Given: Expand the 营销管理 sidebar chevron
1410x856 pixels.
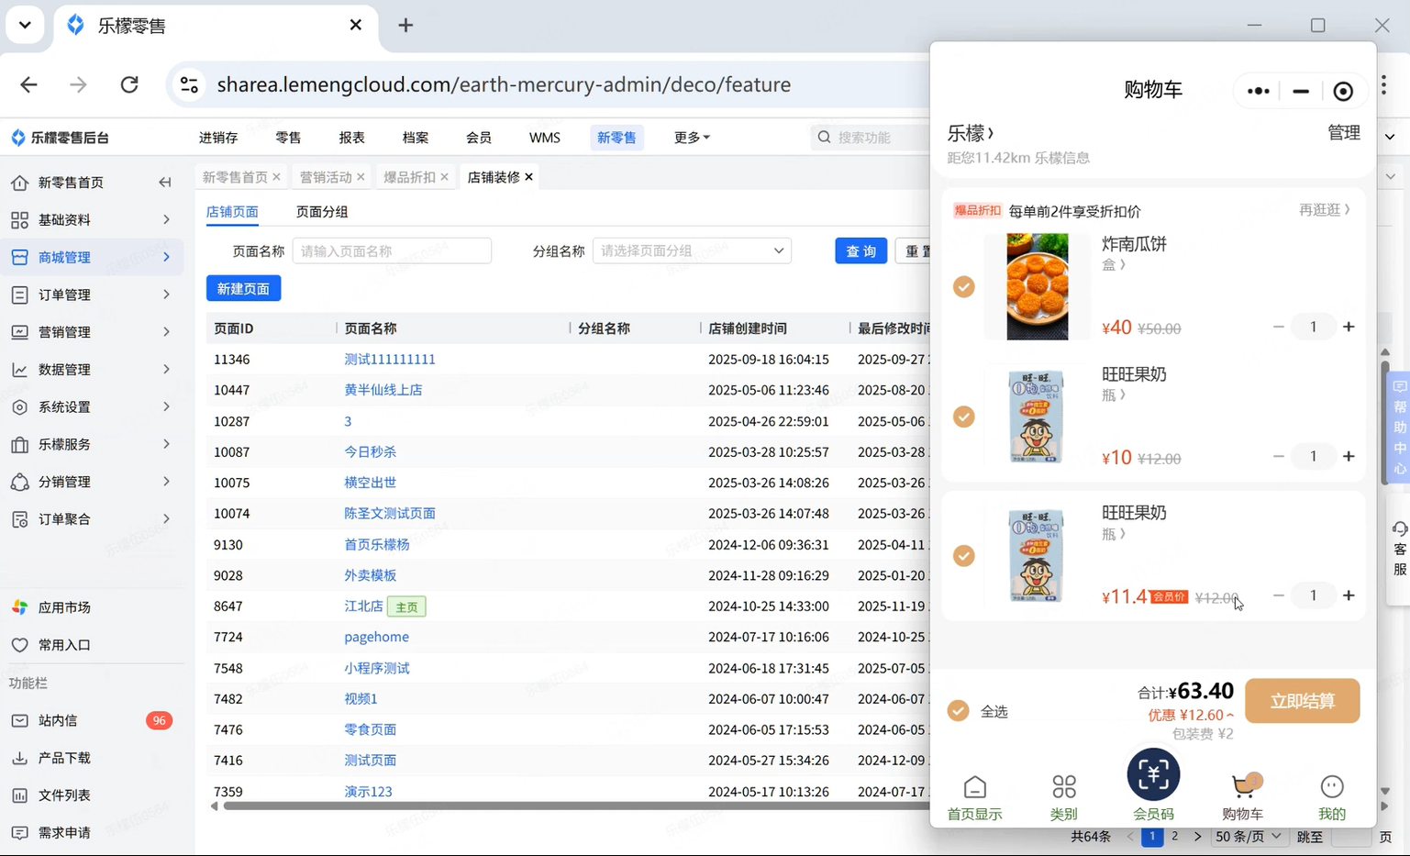Looking at the screenshot, I should [166, 332].
